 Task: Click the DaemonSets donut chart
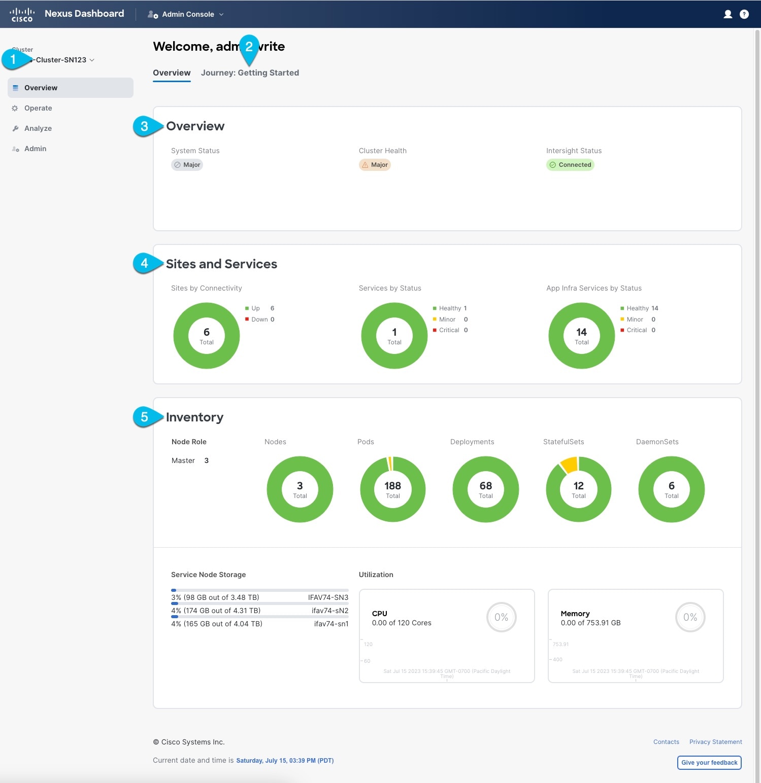672,489
